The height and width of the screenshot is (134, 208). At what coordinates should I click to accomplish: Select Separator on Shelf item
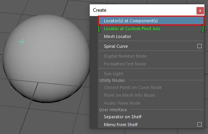(151, 117)
